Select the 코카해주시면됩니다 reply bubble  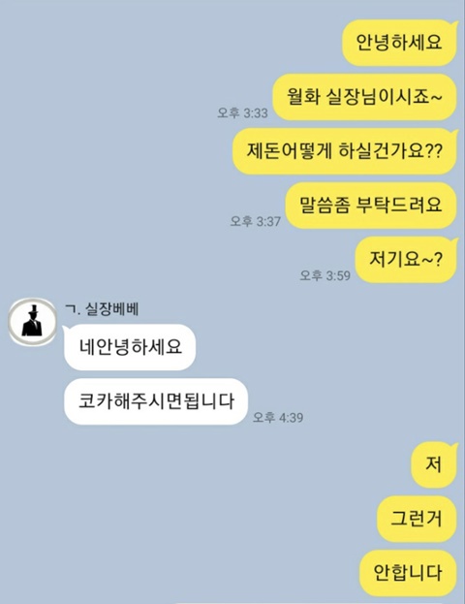(156, 401)
